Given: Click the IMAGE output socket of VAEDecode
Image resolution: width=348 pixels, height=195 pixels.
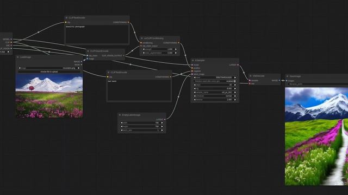Looking at the screenshot, I should click(279, 81).
